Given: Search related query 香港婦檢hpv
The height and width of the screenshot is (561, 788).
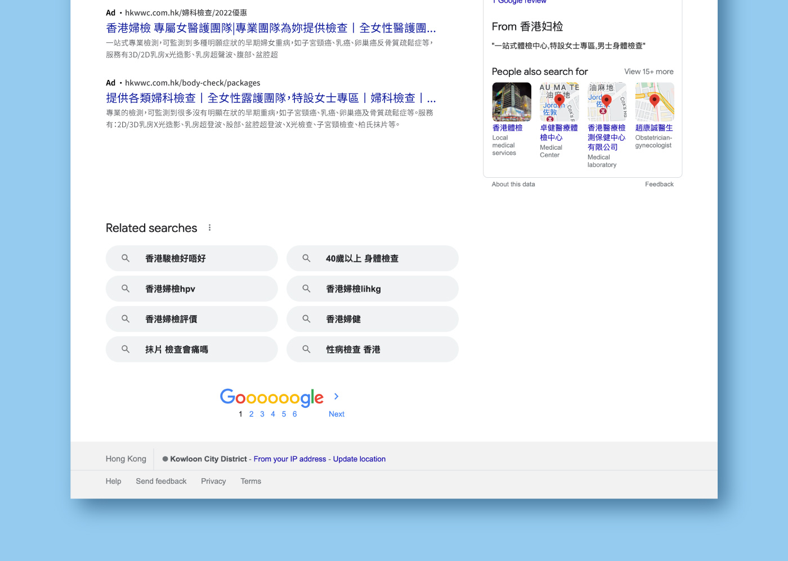Looking at the screenshot, I should pos(192,289).
